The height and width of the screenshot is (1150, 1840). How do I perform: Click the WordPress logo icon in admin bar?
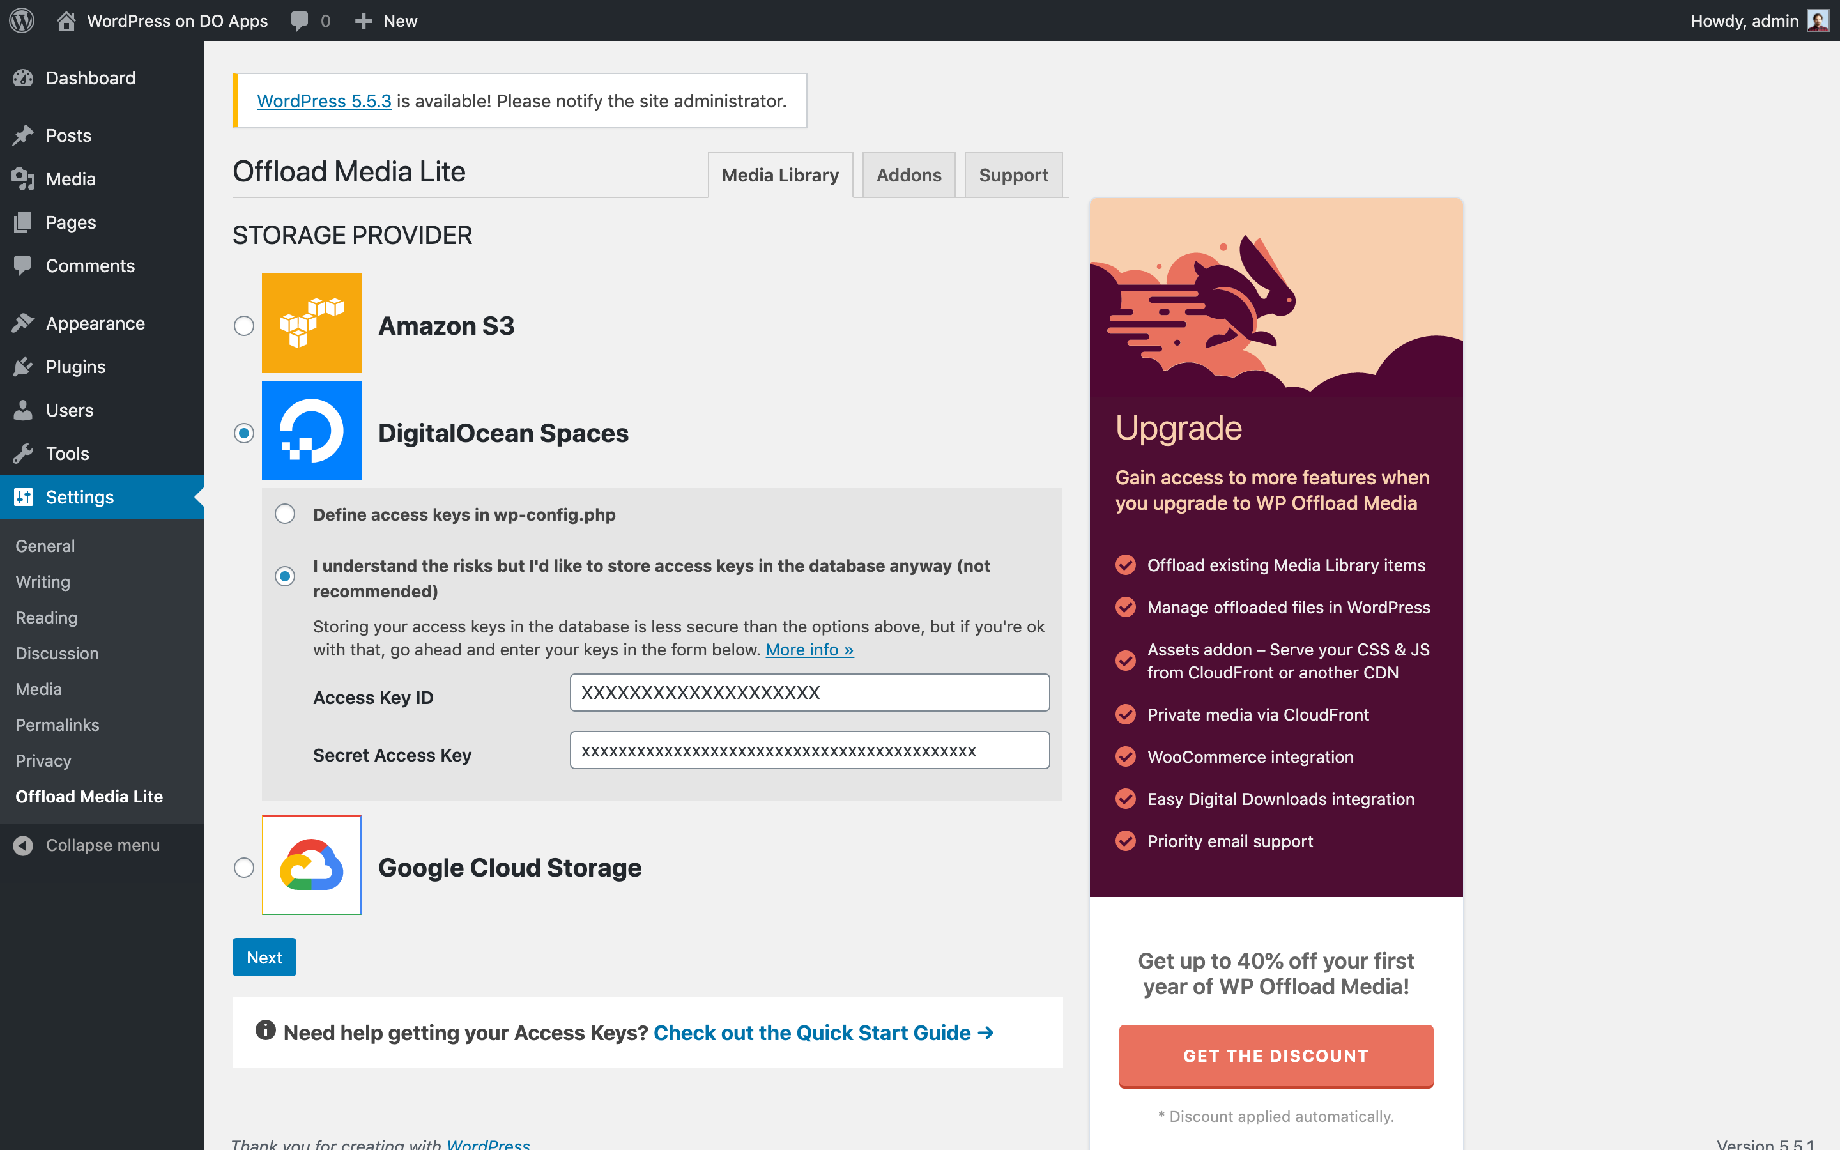click(22, 20)
